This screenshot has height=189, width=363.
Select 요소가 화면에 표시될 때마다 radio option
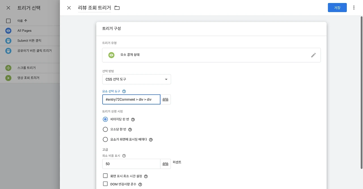pos(105,139)
